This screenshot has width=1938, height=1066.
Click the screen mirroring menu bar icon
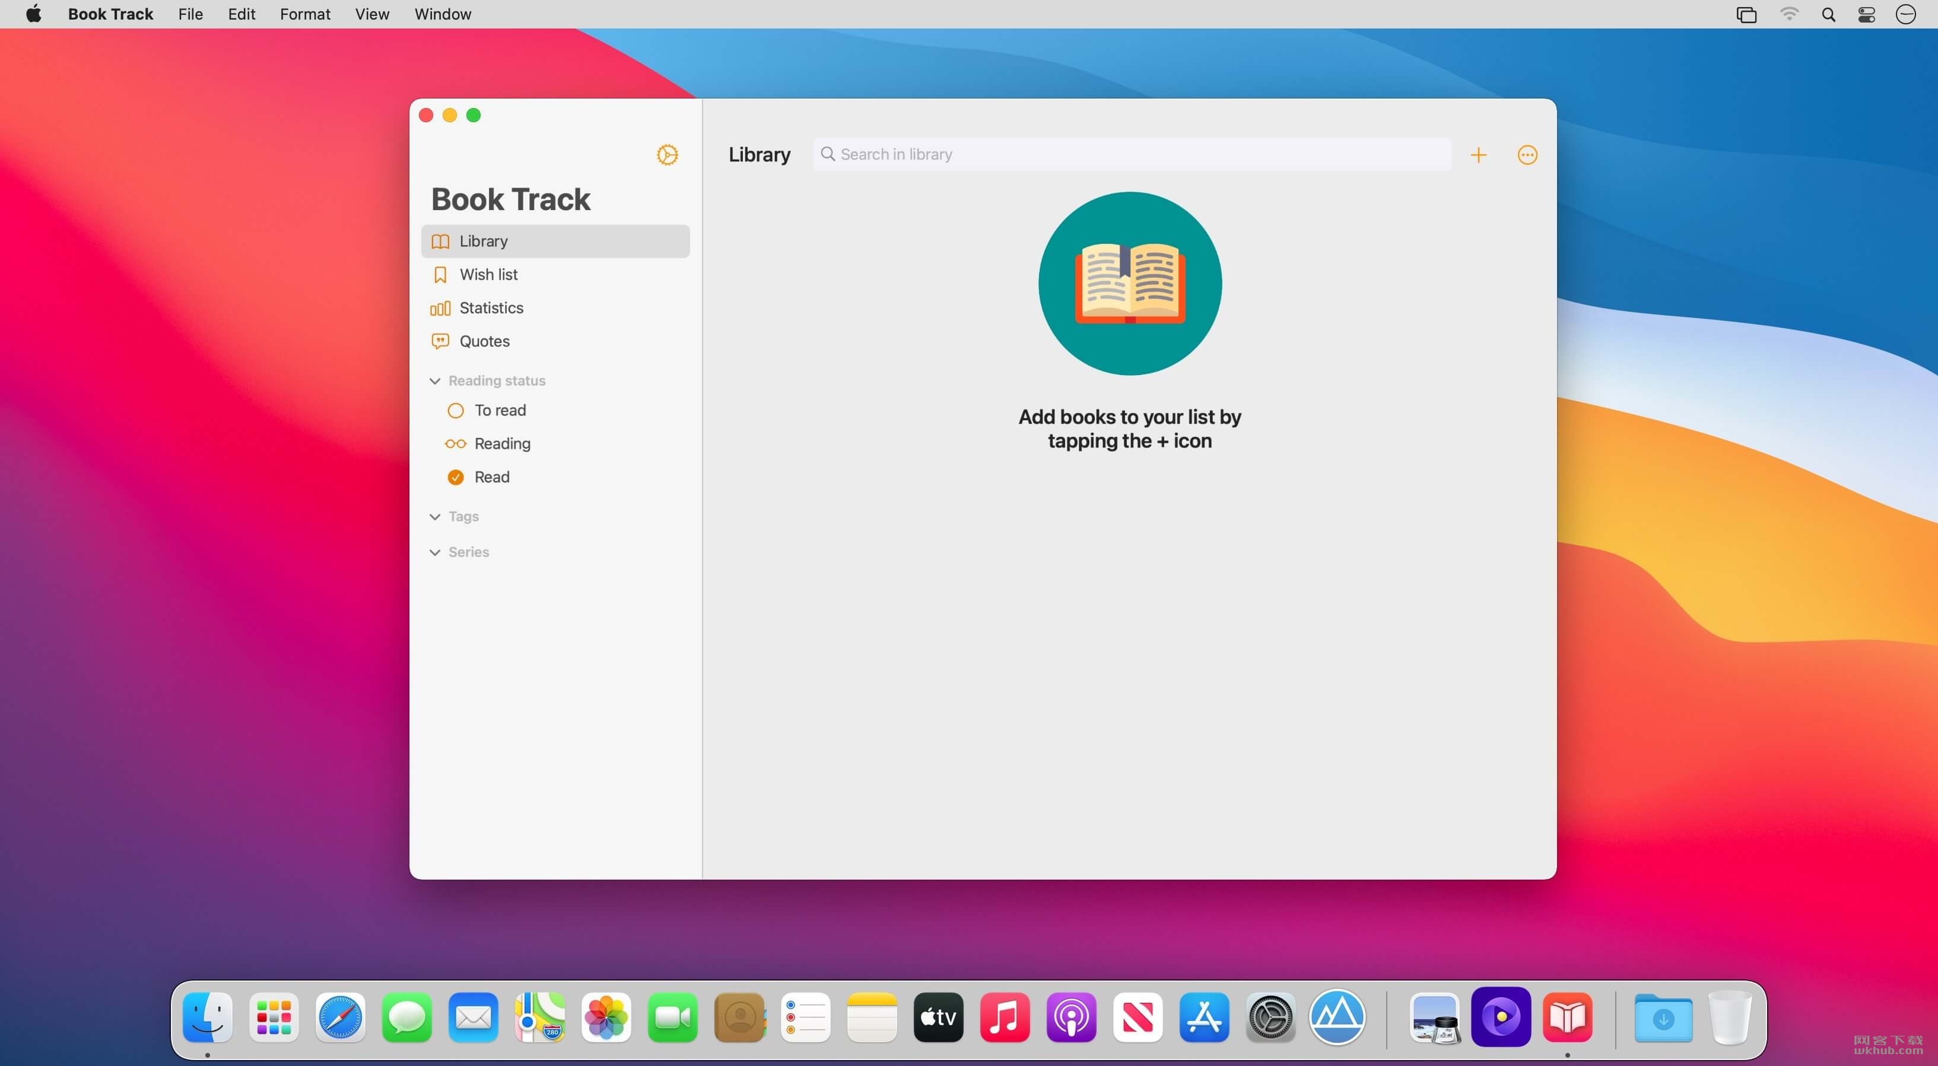pyautogui.click(x=1746, y=14)
